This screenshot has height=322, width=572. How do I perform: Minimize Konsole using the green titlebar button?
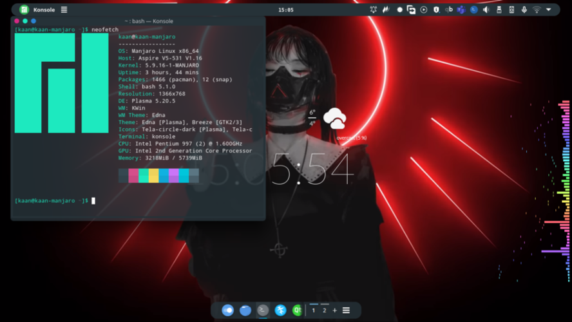(25, 21)
